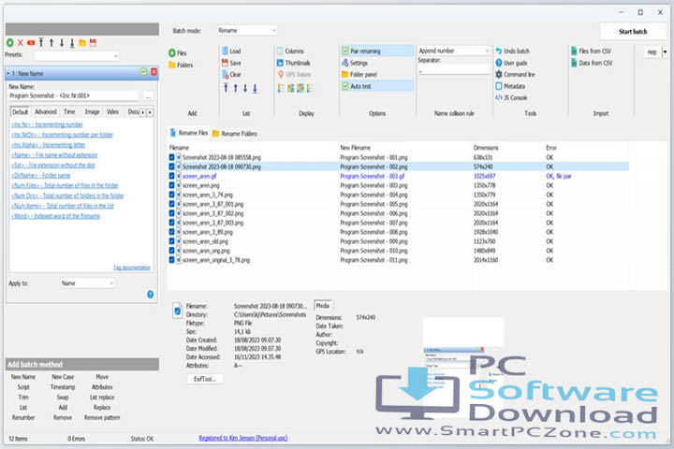
Task: Open the Batch mode Rename dropdown
Action: point(247,31)
